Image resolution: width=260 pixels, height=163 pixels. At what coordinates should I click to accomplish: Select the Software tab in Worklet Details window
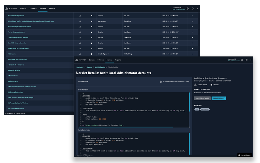[101, 60]
